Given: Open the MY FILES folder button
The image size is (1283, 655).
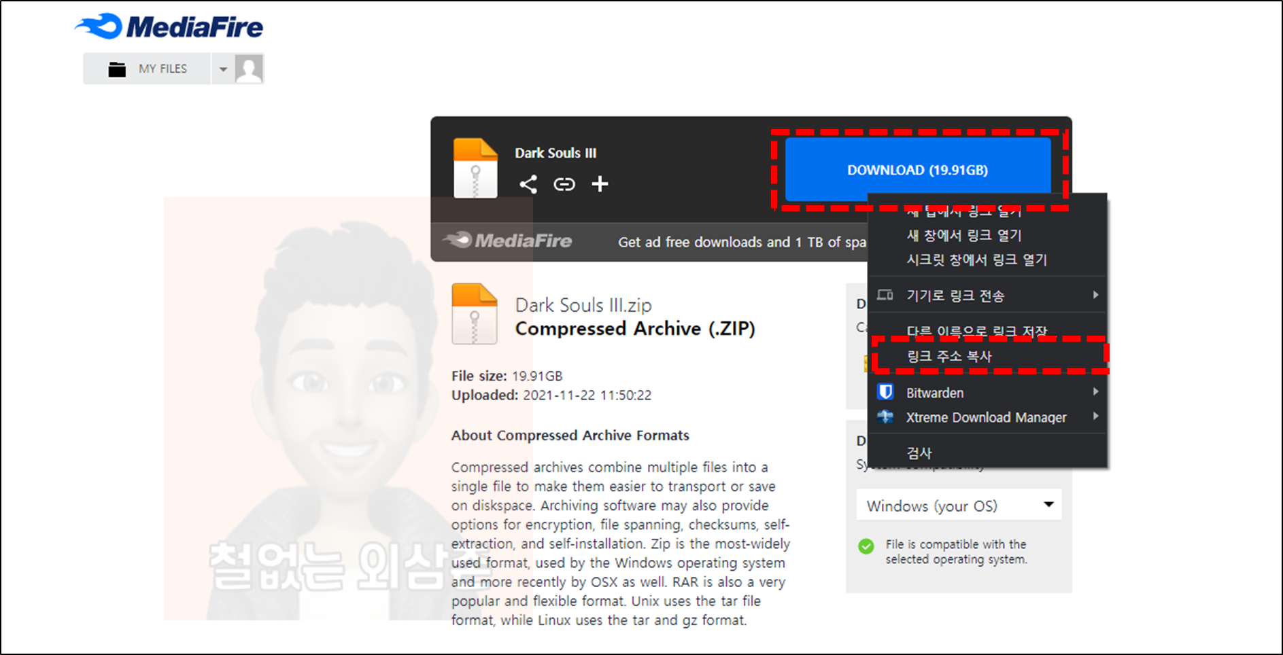Looking at the screenshot, I should tap(147, 69).
